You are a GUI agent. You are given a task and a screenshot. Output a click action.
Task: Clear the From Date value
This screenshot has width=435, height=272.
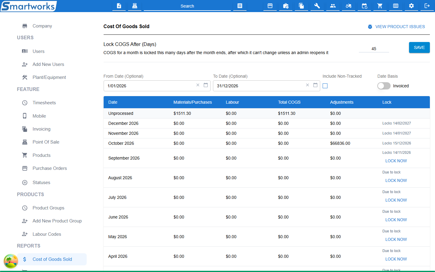pos(198,85)
